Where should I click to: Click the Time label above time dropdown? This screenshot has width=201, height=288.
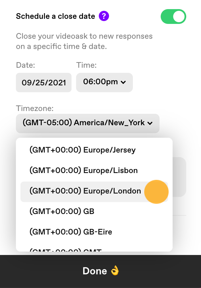(87, 65)
